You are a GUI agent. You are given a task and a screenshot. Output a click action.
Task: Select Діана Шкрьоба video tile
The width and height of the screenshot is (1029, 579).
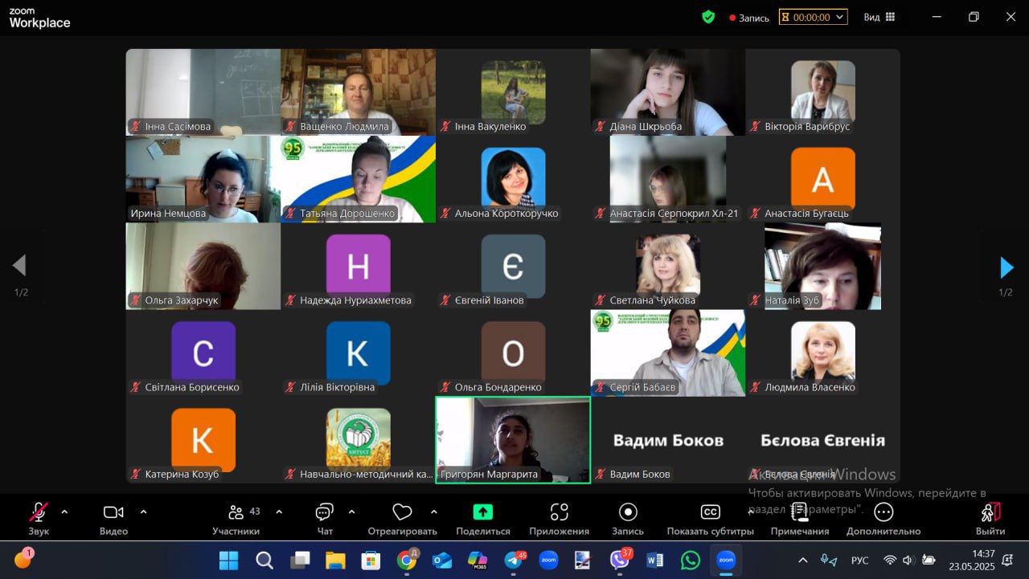point(667,92)
